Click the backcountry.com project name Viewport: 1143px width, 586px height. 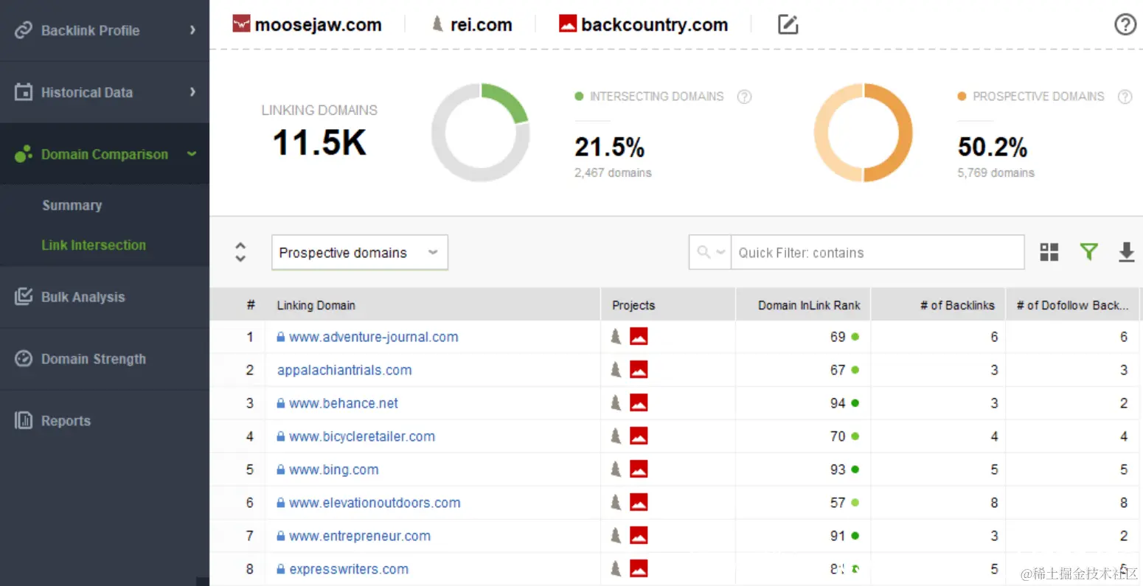(655, 24)
